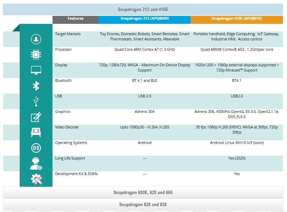Click the Yes (2025) support cell
The width and height of the screenshot is (287, 212).
237,158
